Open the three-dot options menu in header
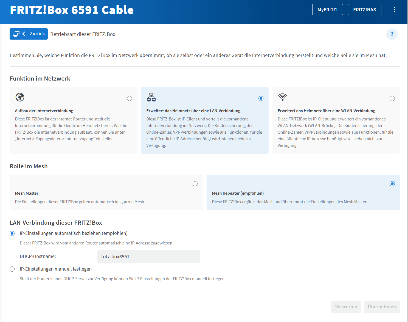Screen dimensions: 408x322 coord(394,10)
